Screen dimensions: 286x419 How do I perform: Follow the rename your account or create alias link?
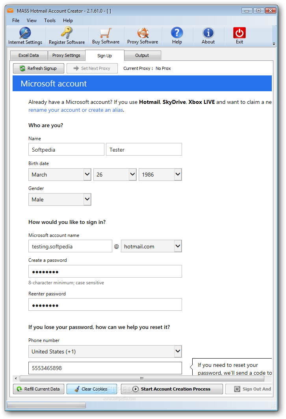[x=76, y=110]
